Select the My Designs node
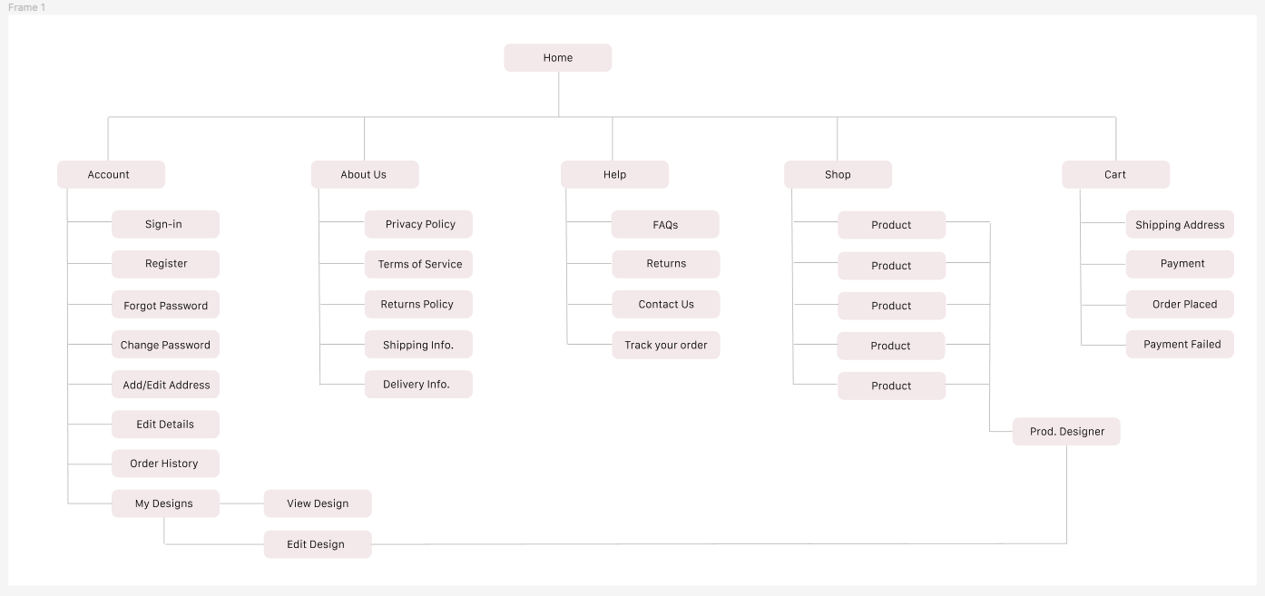The image size is (1265, 596). coord(165,503)
